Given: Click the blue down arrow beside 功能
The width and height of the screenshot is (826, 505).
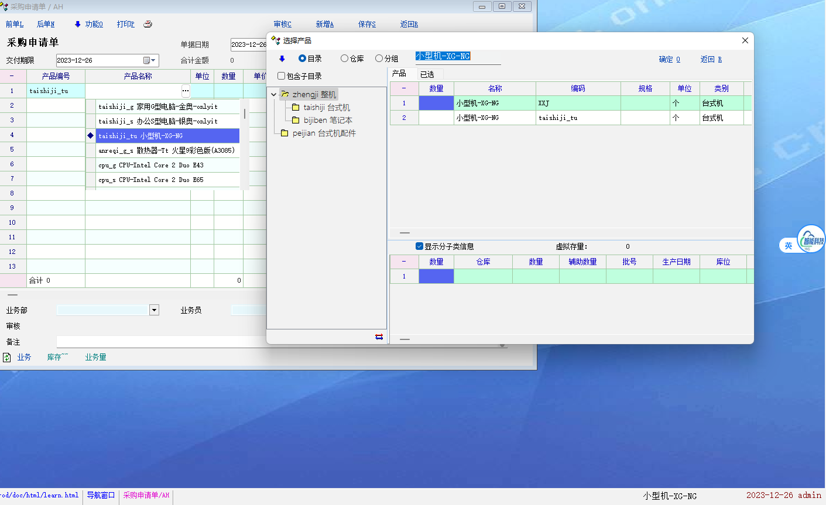Looking at the screenshot, I should tap(77, 24).
